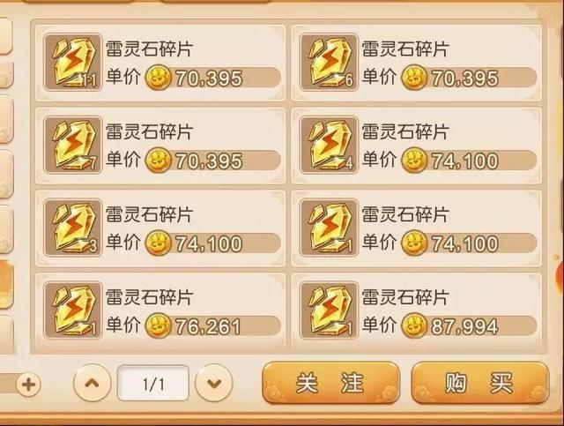
Task: Click 70,395 price bar of quantity 7 listing
Action: [x=212, y=161]
